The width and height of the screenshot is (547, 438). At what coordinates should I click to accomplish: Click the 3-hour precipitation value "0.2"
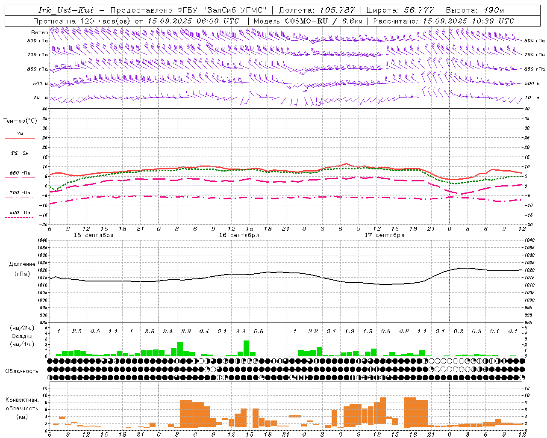(x=459, y=331)
